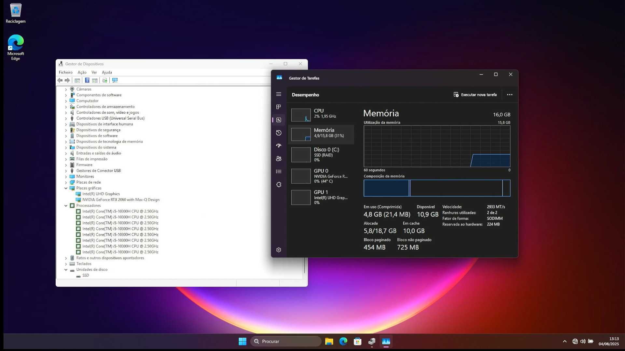Click Executar nova tarefa button
625x351 pixels.
point(475,95)
